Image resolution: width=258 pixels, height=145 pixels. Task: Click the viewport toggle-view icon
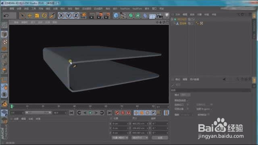[x=167, y=22]
